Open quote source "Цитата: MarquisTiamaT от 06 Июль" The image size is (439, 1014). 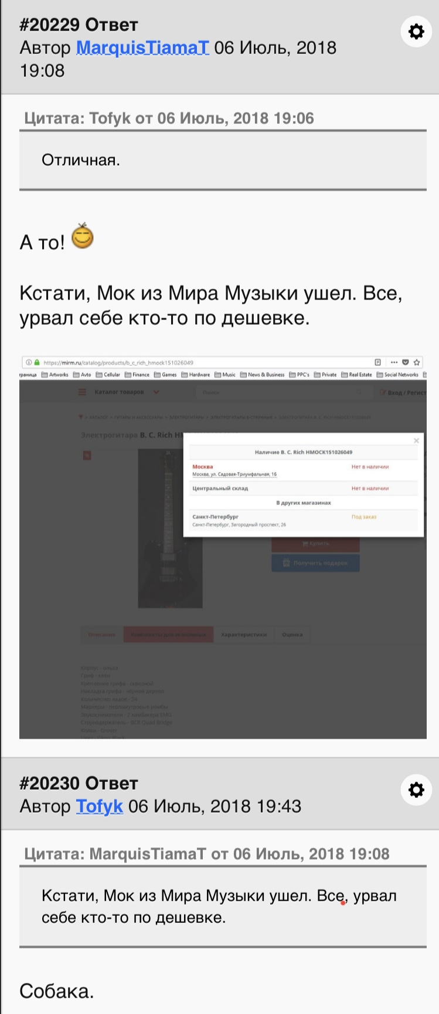(207, 854)
